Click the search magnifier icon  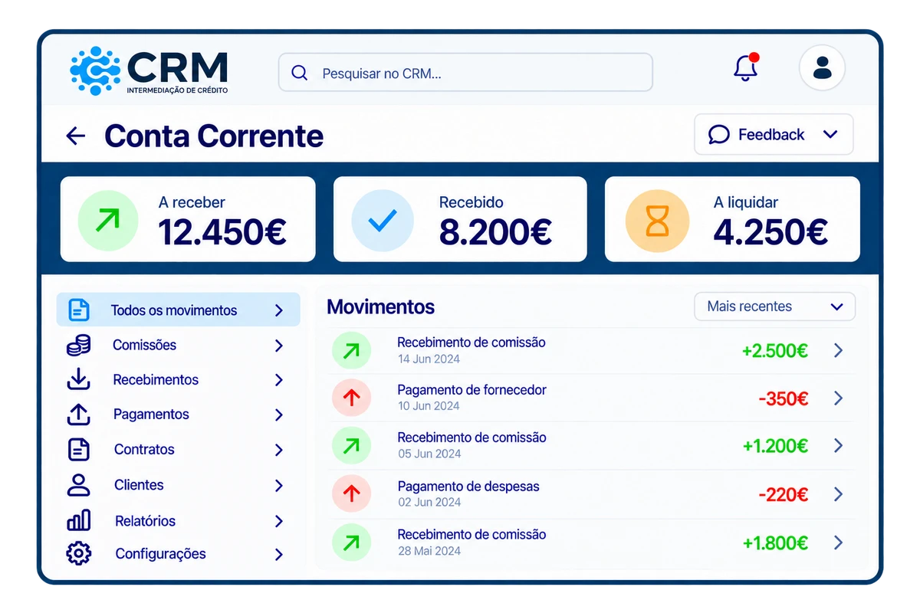tap(300, 73)
